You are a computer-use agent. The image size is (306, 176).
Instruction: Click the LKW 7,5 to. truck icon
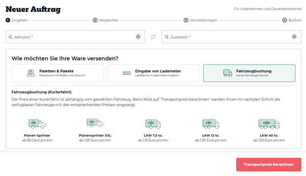153,124
